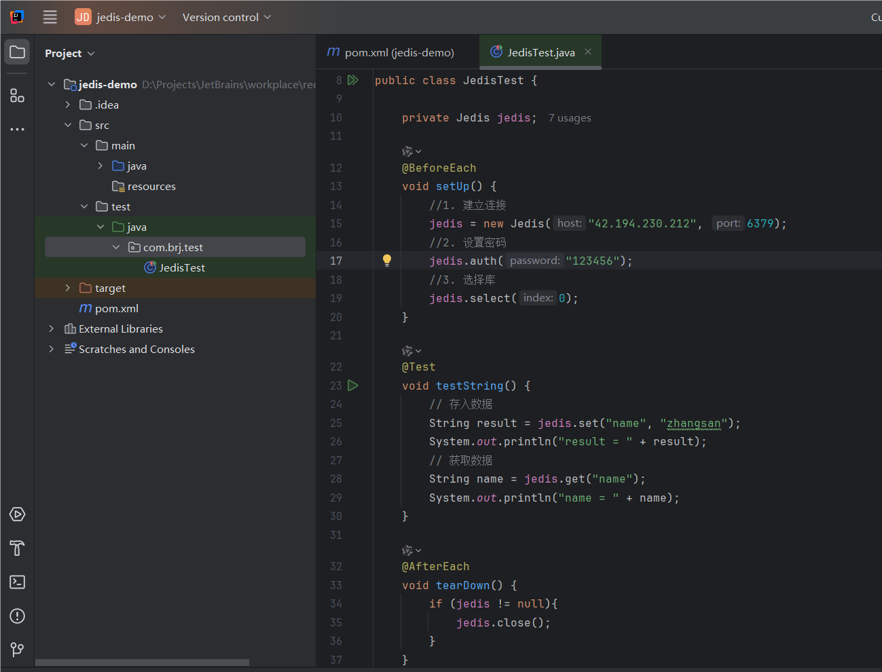Expand the .idea folder
Screen dimensions: 882x672
pyautogui.click(x=67, y=105)
